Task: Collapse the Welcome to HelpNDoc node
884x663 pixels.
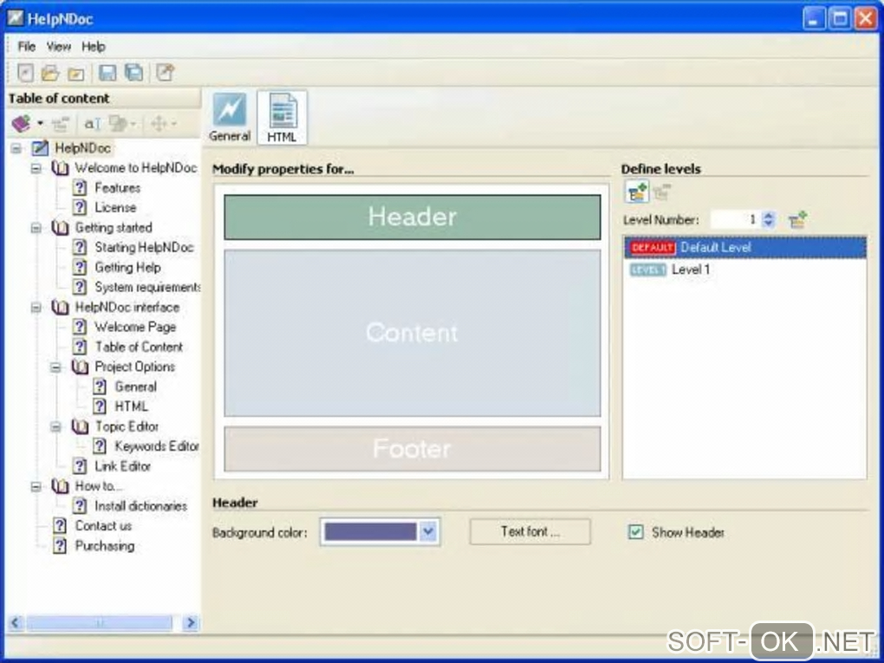Action: [x=36, y=169]
